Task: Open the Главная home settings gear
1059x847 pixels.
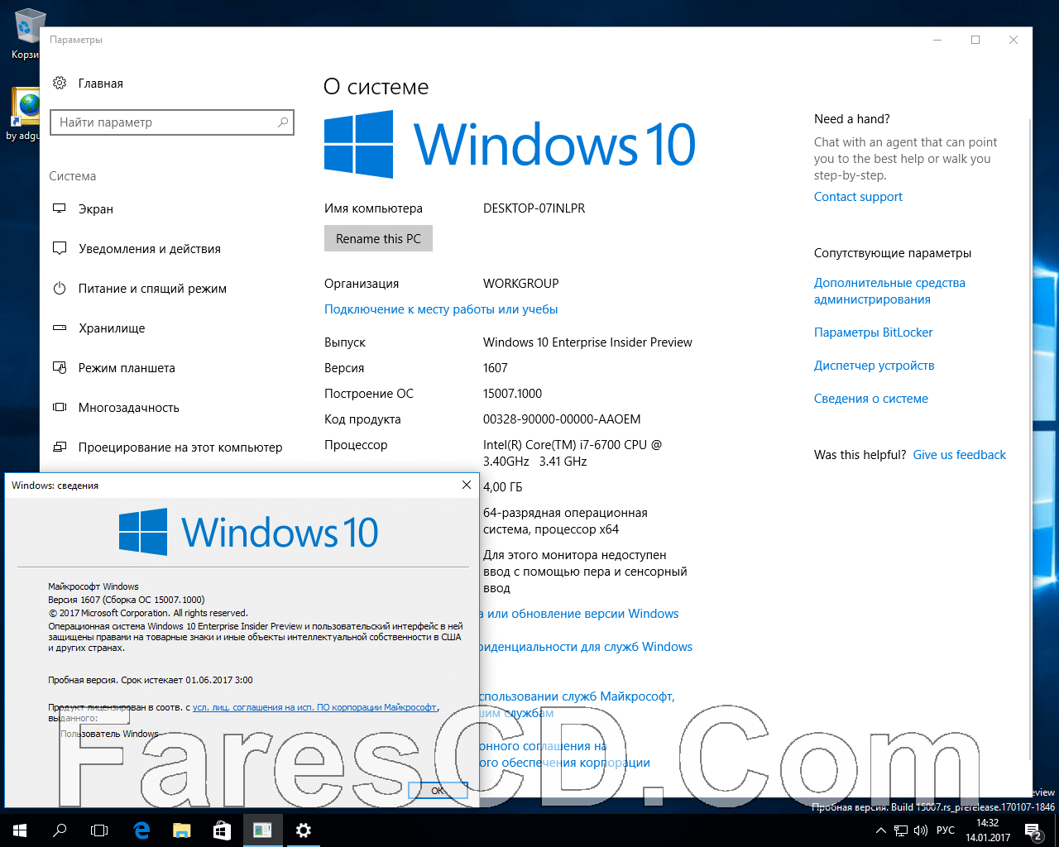Action: pos(60,83)
